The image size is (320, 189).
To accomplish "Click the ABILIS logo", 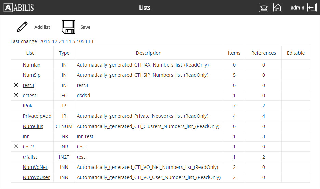I will coord(19,8).
